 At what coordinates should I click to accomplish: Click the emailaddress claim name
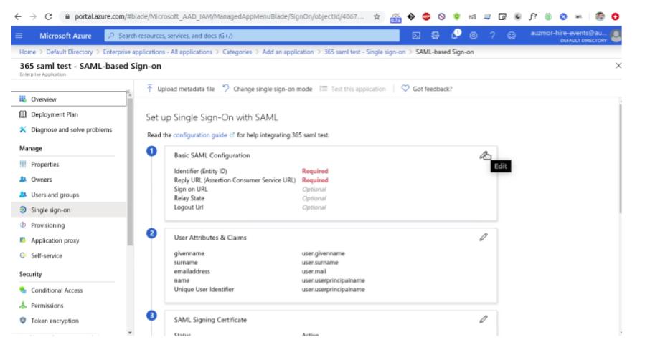pyautogui.click(x=192, y=272)
